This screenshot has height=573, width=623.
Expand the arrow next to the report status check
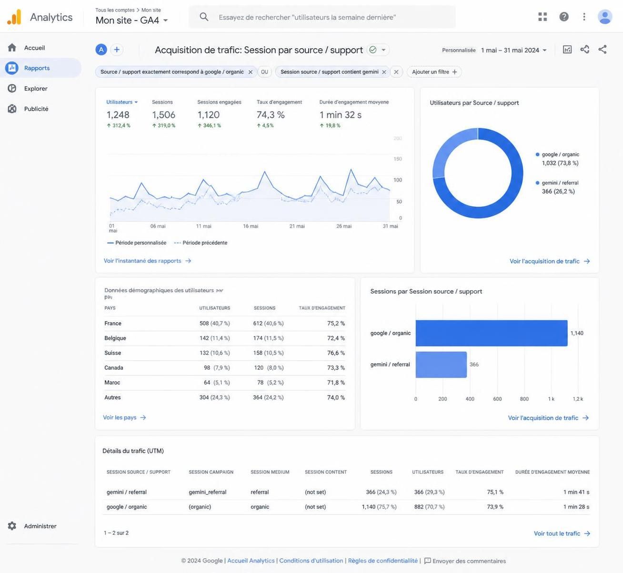[383, 50]
